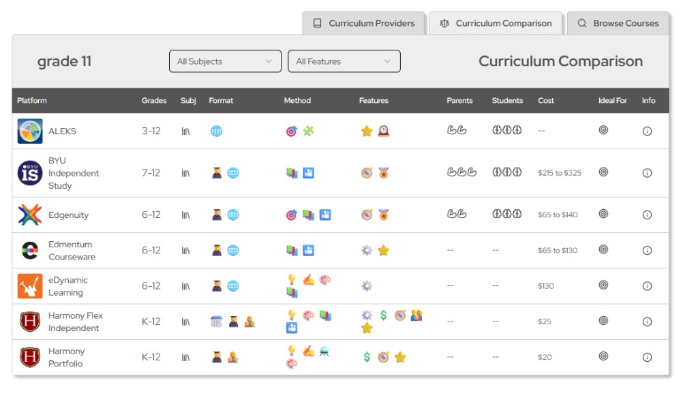The height and width of the screenshot is (406, 698).
Task: Open the Edgenuity platform name link
Action: click(69, 215)
